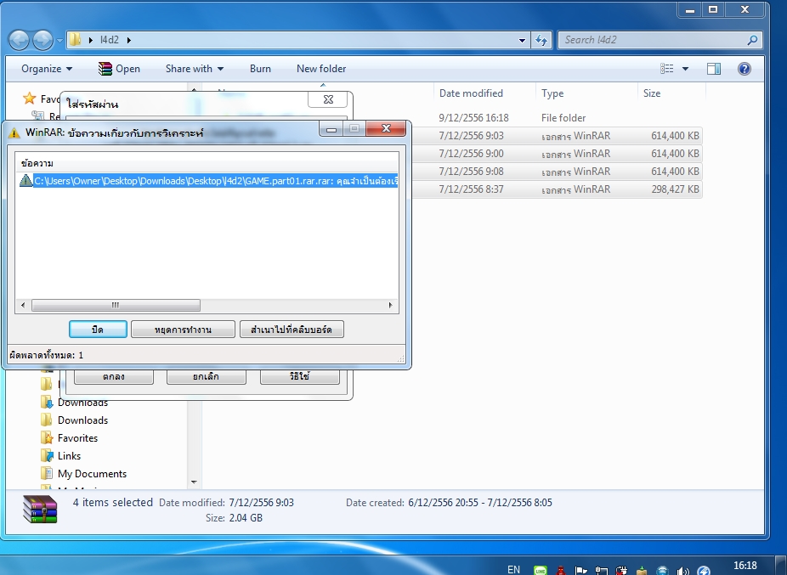Click the Explorer Back navigation arrow

pos(19,40)
